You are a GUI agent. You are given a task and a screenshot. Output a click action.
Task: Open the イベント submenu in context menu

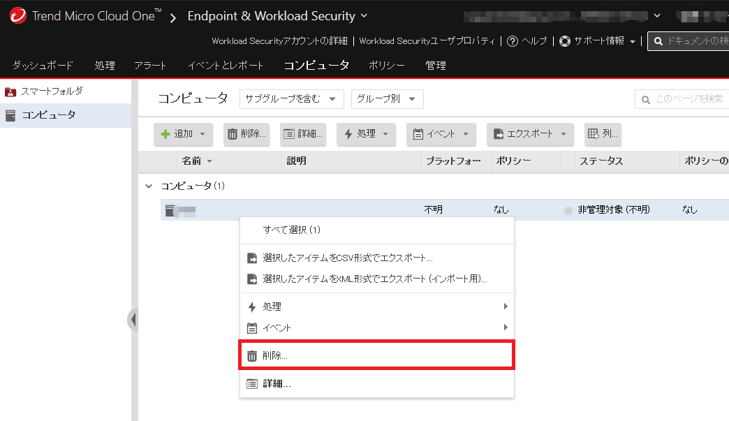(x=377, y=328)
